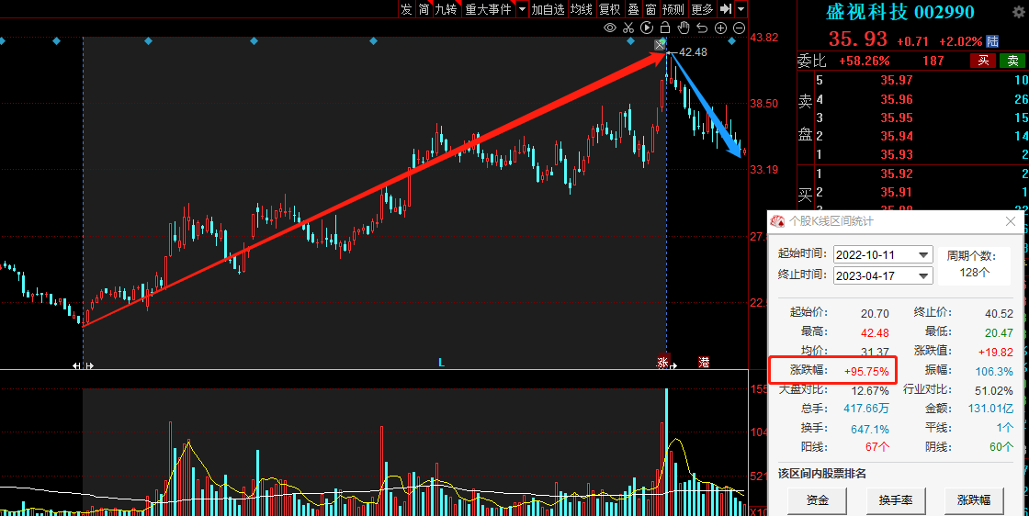Open the 均线 moving average option
Image resolution: width=1029 pixels, height=516 pixels.
[582, 9]
